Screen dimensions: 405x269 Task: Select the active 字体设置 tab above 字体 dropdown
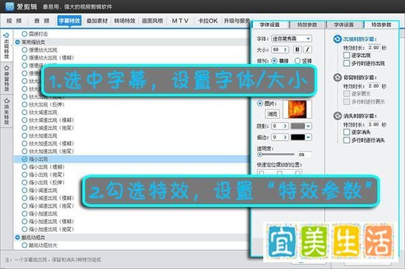coord(270,25)
